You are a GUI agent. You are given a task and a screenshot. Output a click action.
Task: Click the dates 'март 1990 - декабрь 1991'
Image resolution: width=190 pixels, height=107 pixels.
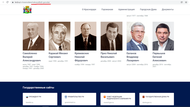[58, 61]
